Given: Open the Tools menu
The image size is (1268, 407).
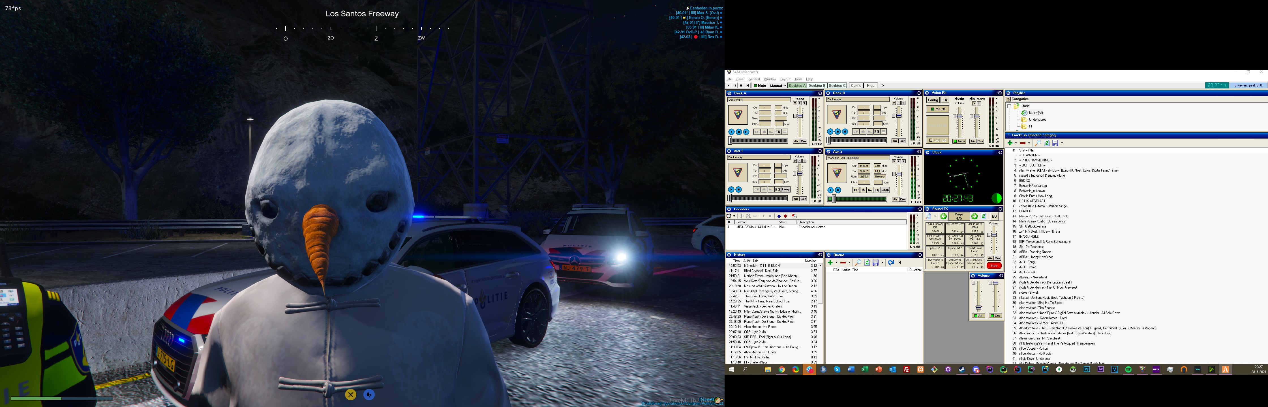Looking at the screenshot, I should 798,79.
